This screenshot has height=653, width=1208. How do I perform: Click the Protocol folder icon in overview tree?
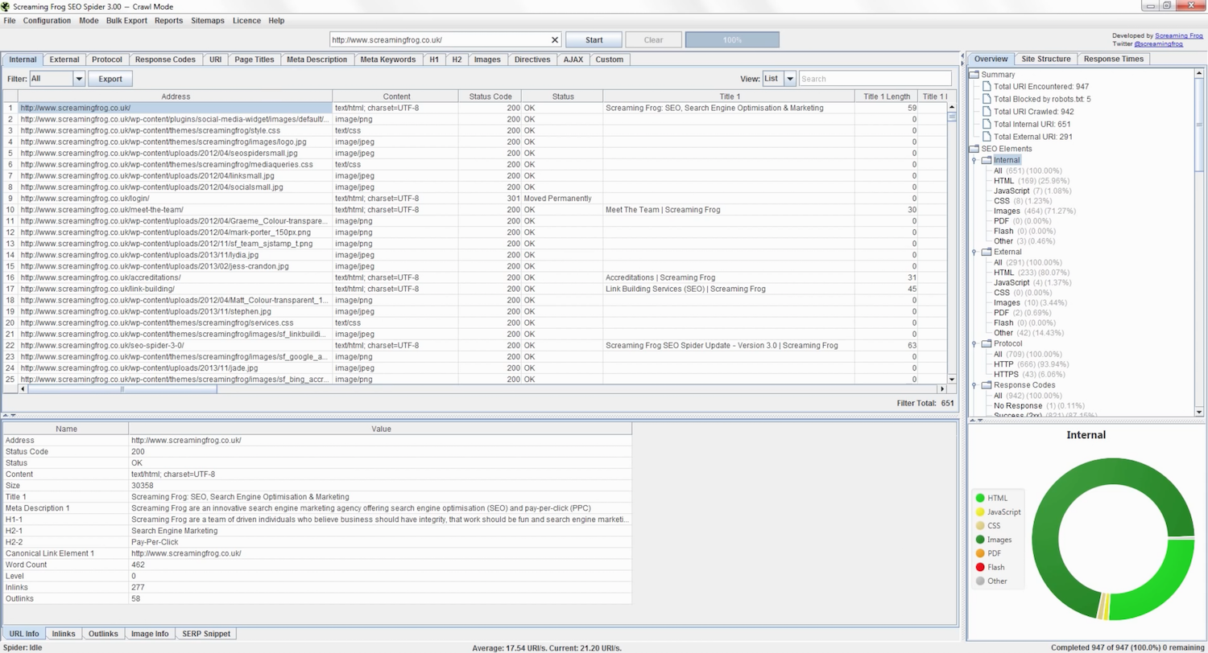coord(987,343)
